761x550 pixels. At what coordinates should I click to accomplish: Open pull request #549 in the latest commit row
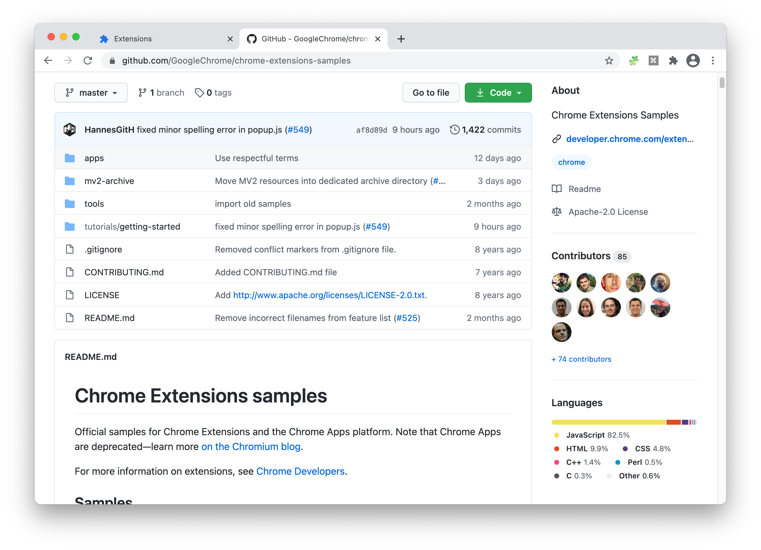298,130
